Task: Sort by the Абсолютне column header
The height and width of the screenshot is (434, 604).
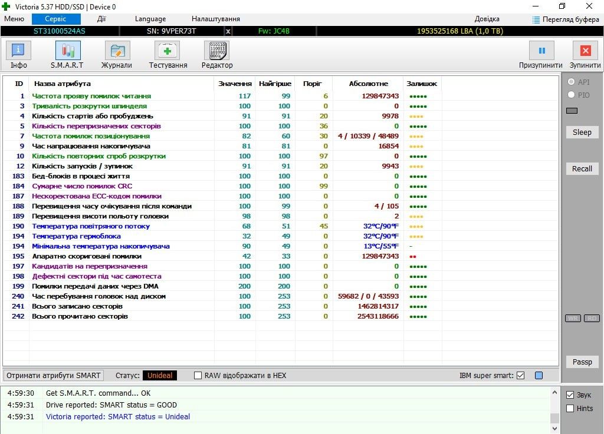Action: pos(369,84)
